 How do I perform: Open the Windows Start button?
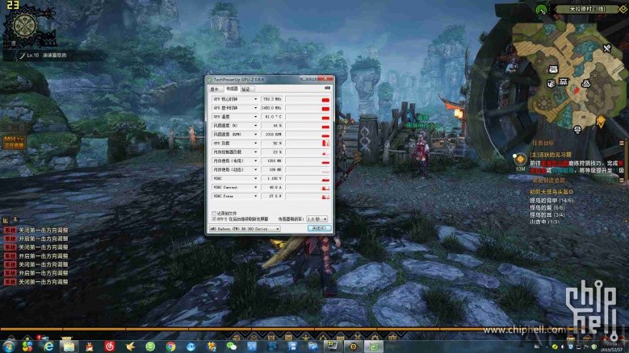[8, 346]
